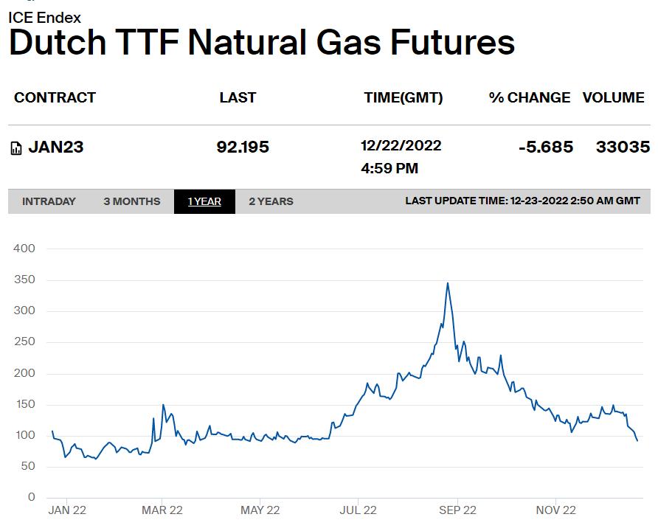Viewport: 658px width, 531px height.
Task: Click the CONTRACT column header
Action: point(55,97)
